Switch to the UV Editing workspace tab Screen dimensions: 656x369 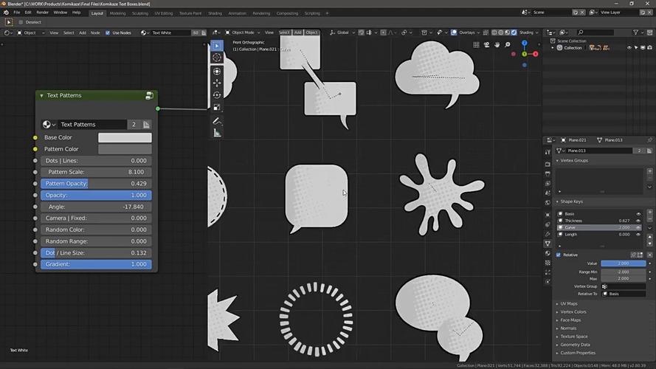click(164, 13)
